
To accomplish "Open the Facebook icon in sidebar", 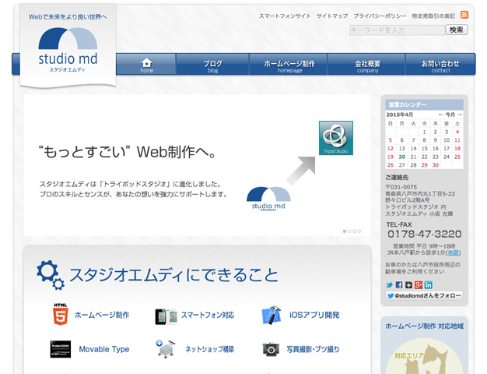I will pos(399,284).
